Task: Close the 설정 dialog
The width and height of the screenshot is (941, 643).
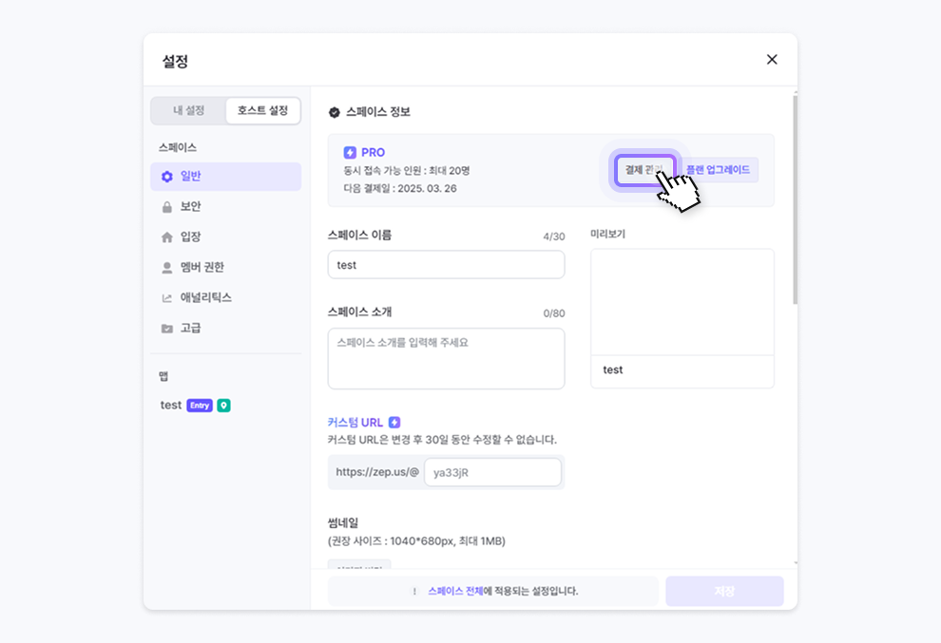Action: click(x=772, y=59)
